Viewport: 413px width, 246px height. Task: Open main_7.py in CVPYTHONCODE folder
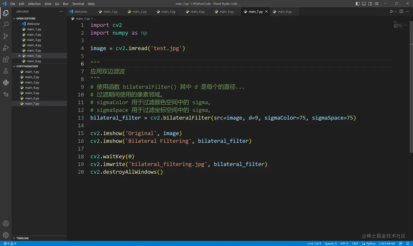39,104
